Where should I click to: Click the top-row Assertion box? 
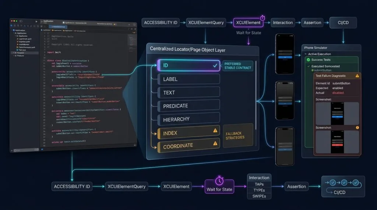point(312,23)
